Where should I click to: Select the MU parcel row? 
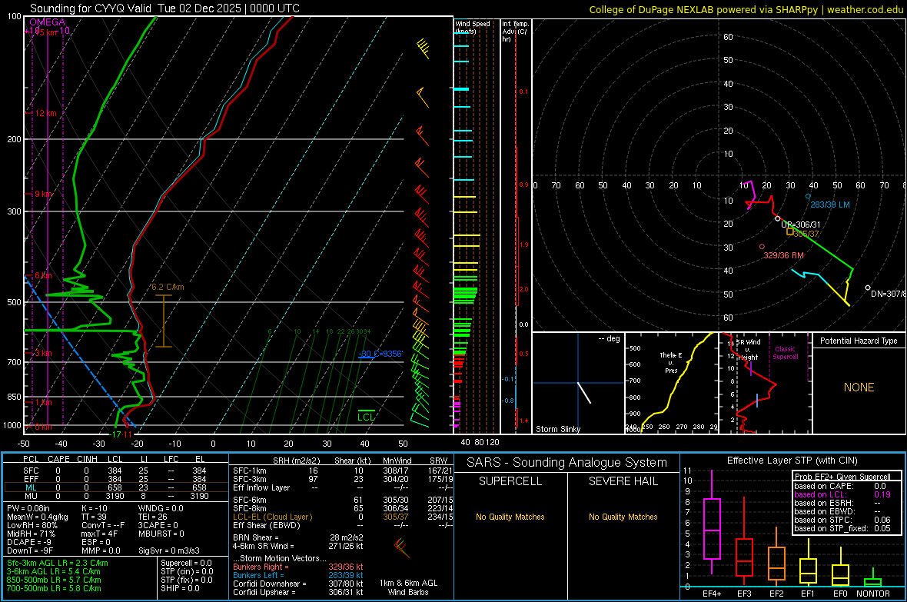click(x=116, y=496)
